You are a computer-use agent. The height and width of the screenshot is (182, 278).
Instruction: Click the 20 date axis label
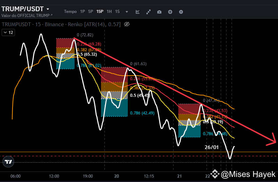pyautogui.click(x=117, y=176)
